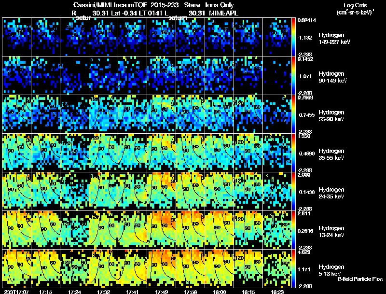The width and height of the screenshot is (386, 294).
Task: Click the color scale bar for Hydrogen 35-55 keV
Action: [293, 153]
